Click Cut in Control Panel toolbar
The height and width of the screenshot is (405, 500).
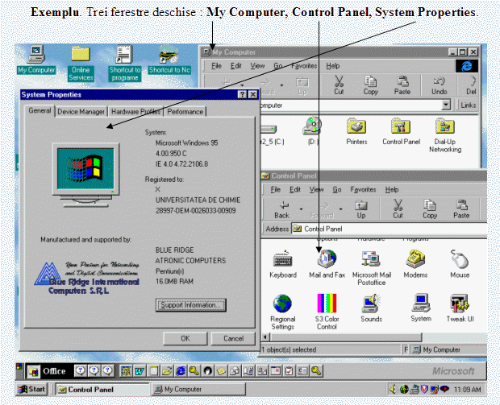click(398, 209)
